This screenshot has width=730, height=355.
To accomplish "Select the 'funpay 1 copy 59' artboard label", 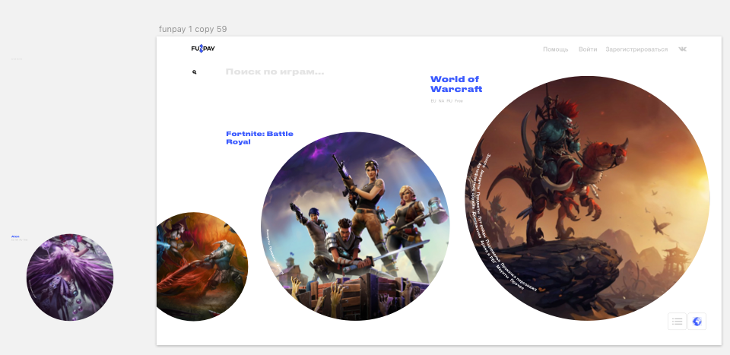I will 192,29.
